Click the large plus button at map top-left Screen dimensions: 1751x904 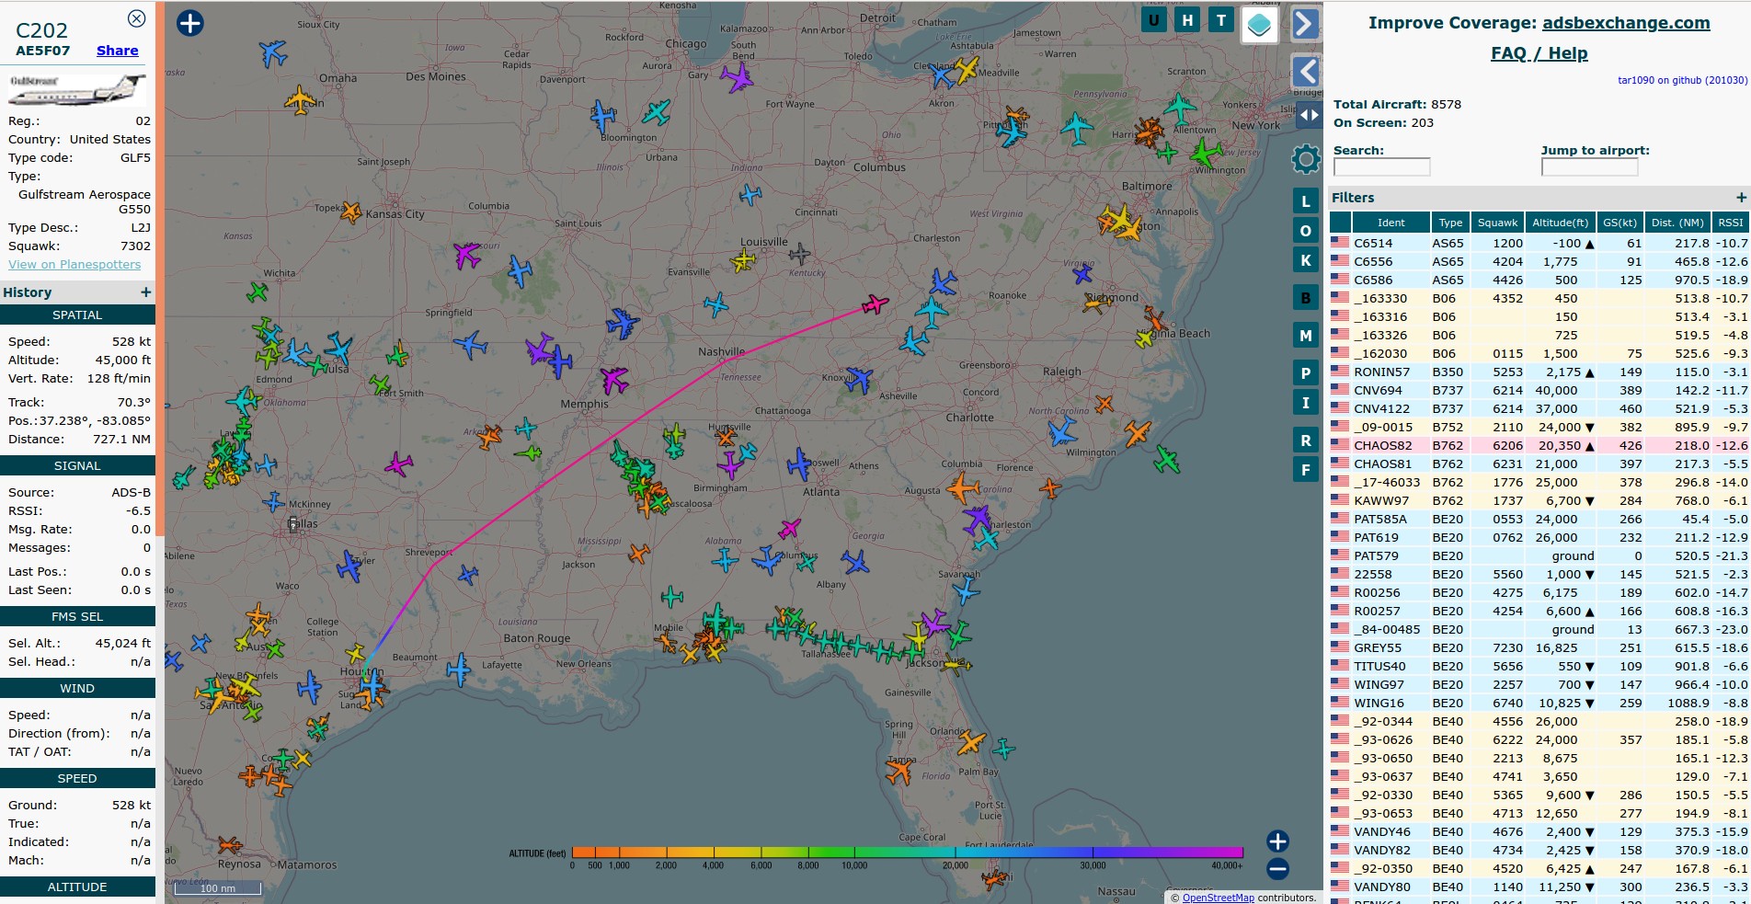190,23
